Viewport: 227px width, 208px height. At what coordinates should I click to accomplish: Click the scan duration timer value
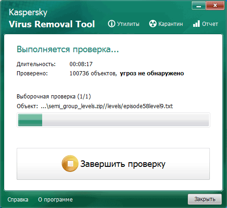click(x=81, y=64)
